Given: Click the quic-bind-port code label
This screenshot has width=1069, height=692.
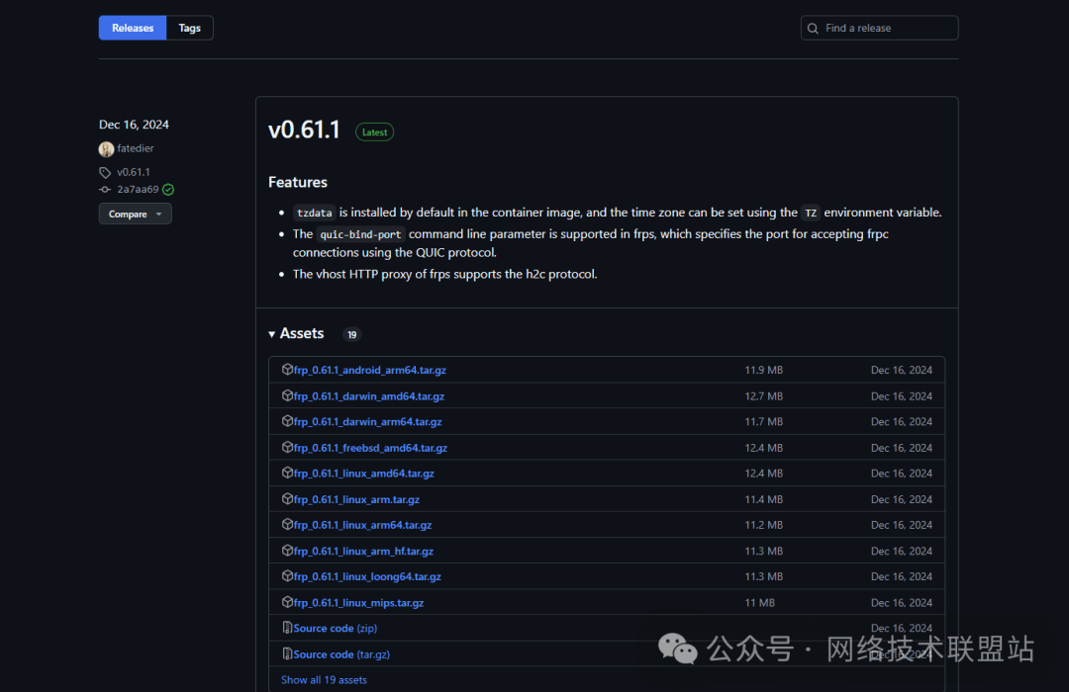Looking at the screenshot, I should 360,234.
